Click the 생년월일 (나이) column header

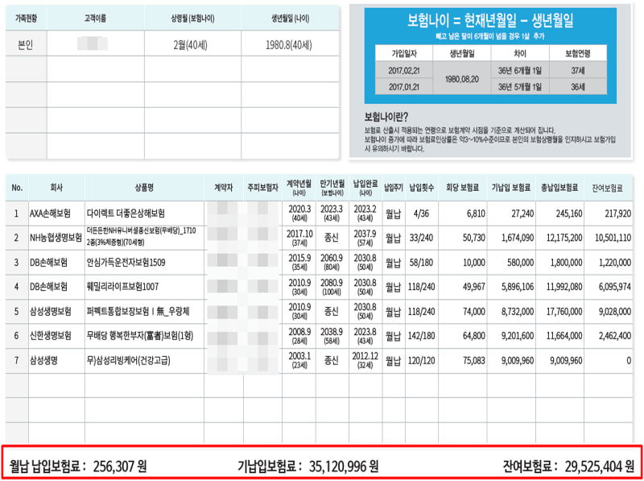[x=290, y=19]
